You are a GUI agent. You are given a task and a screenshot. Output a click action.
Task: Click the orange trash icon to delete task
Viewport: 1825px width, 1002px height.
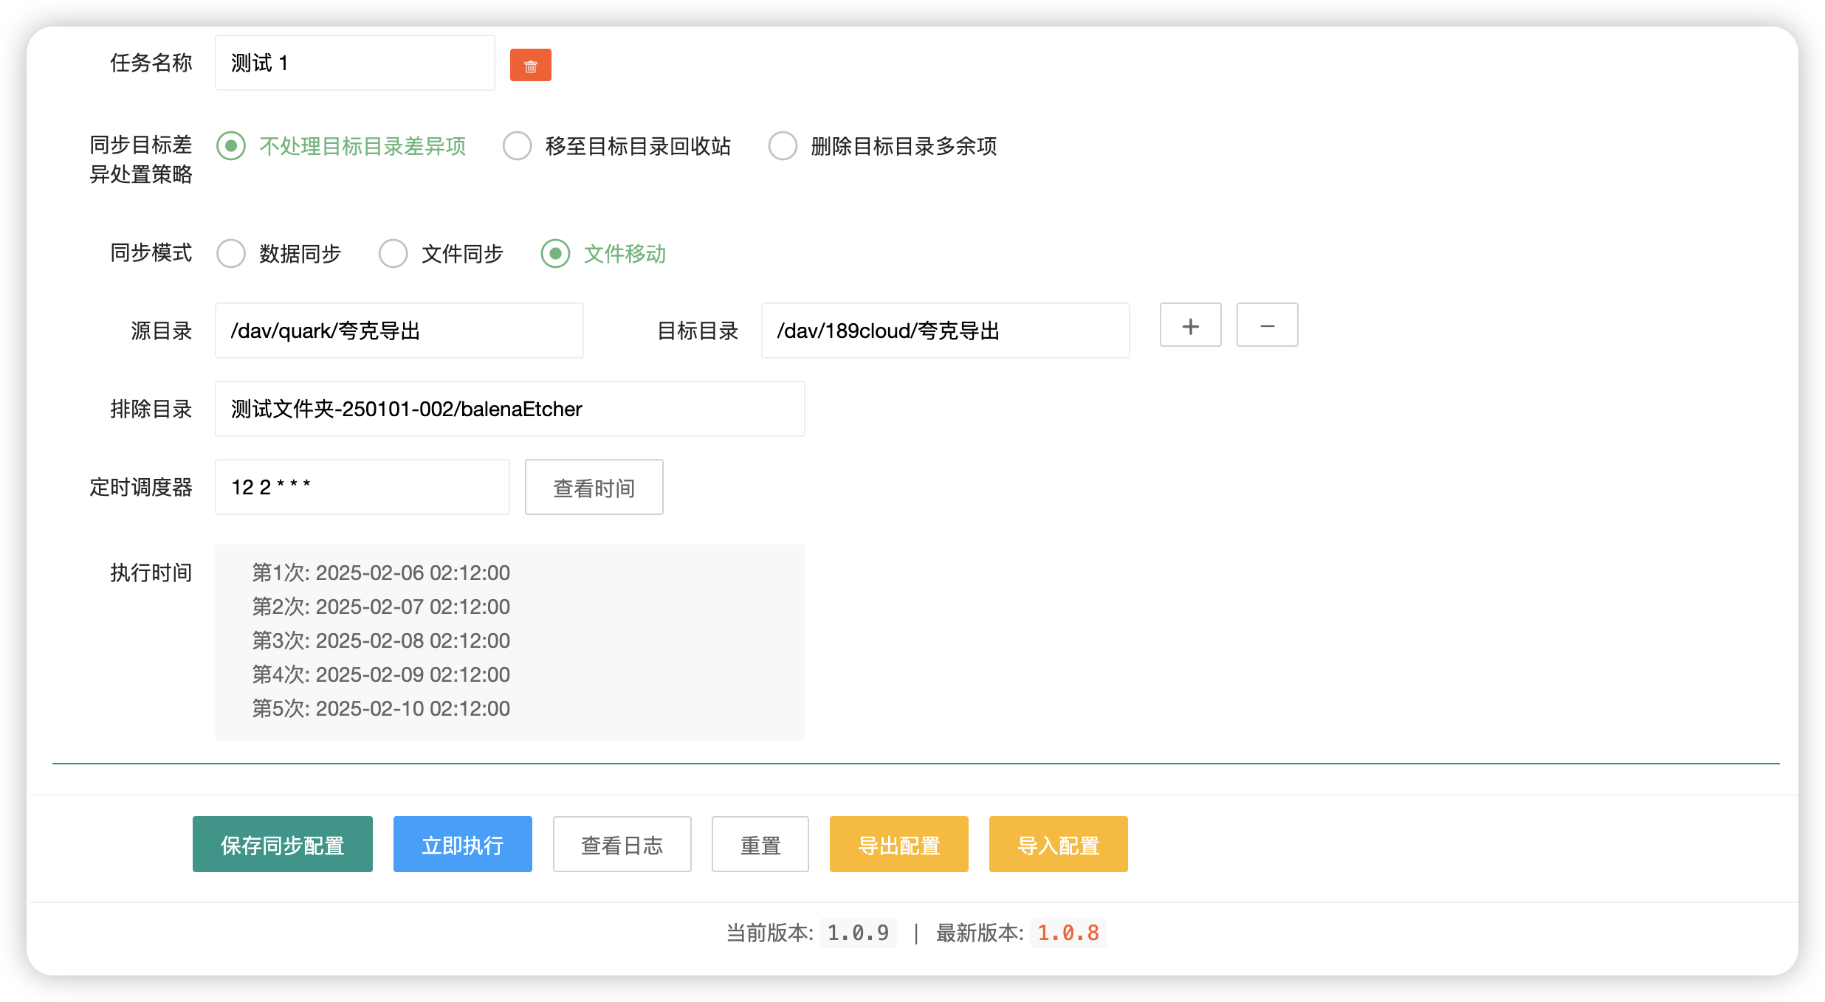(530, 65)
